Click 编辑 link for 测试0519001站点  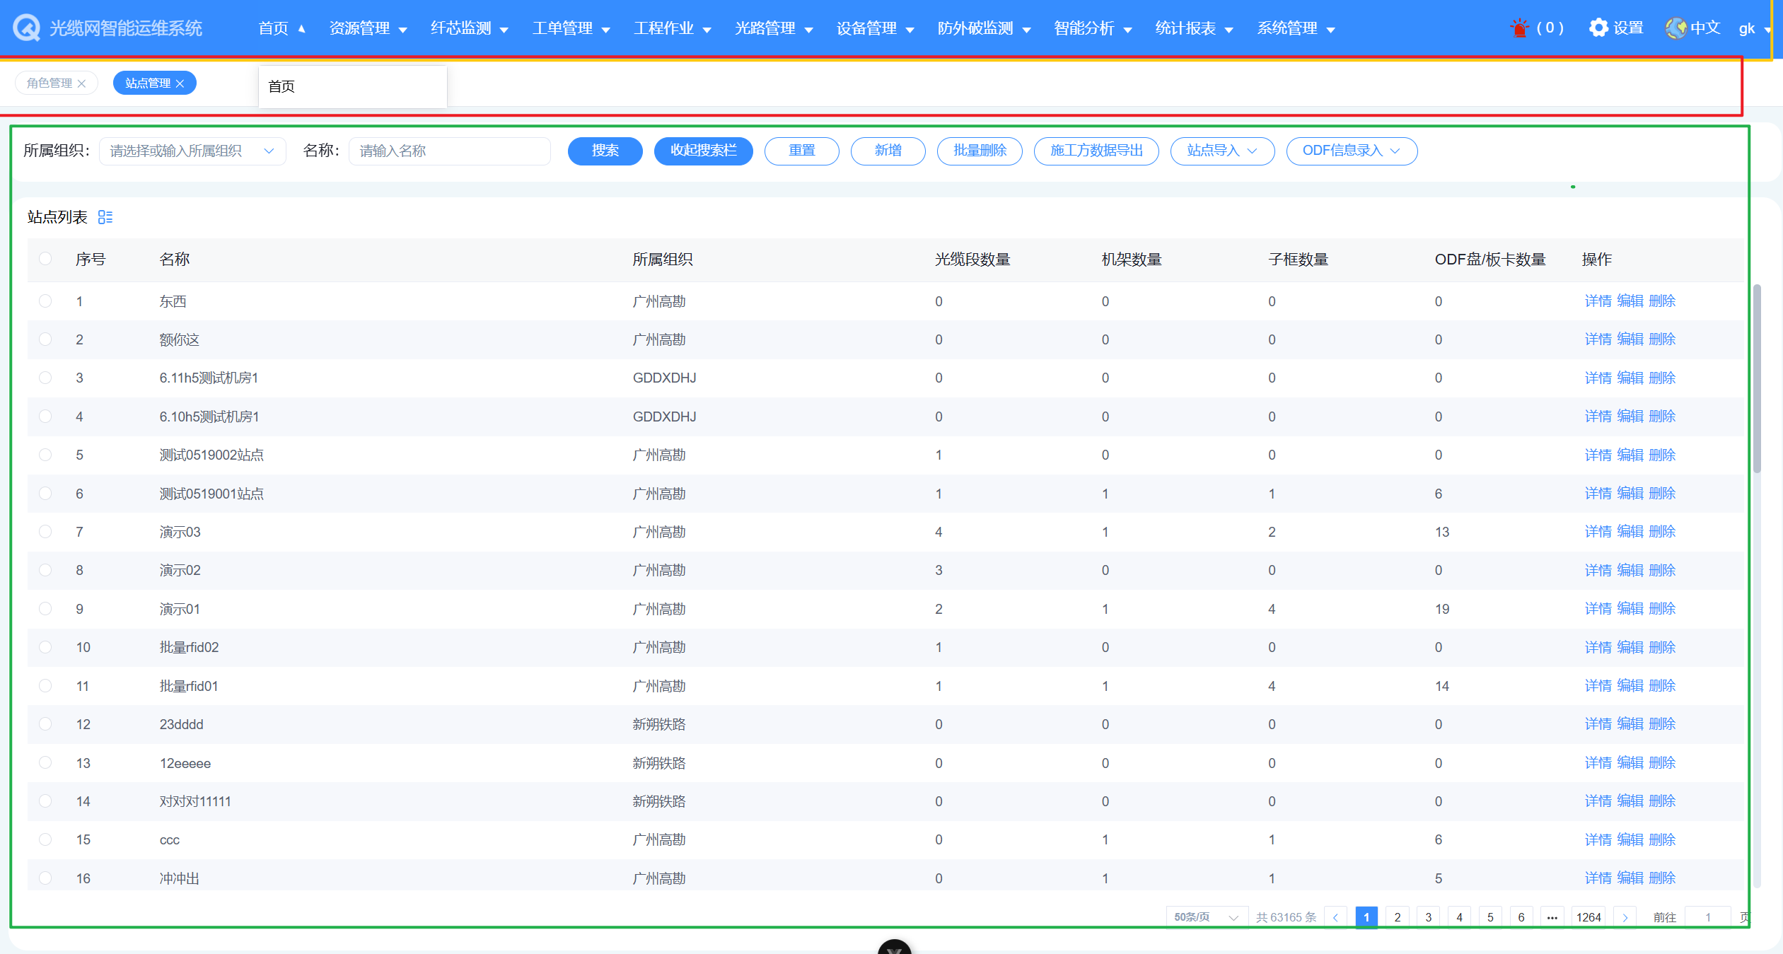(1630, 494)
